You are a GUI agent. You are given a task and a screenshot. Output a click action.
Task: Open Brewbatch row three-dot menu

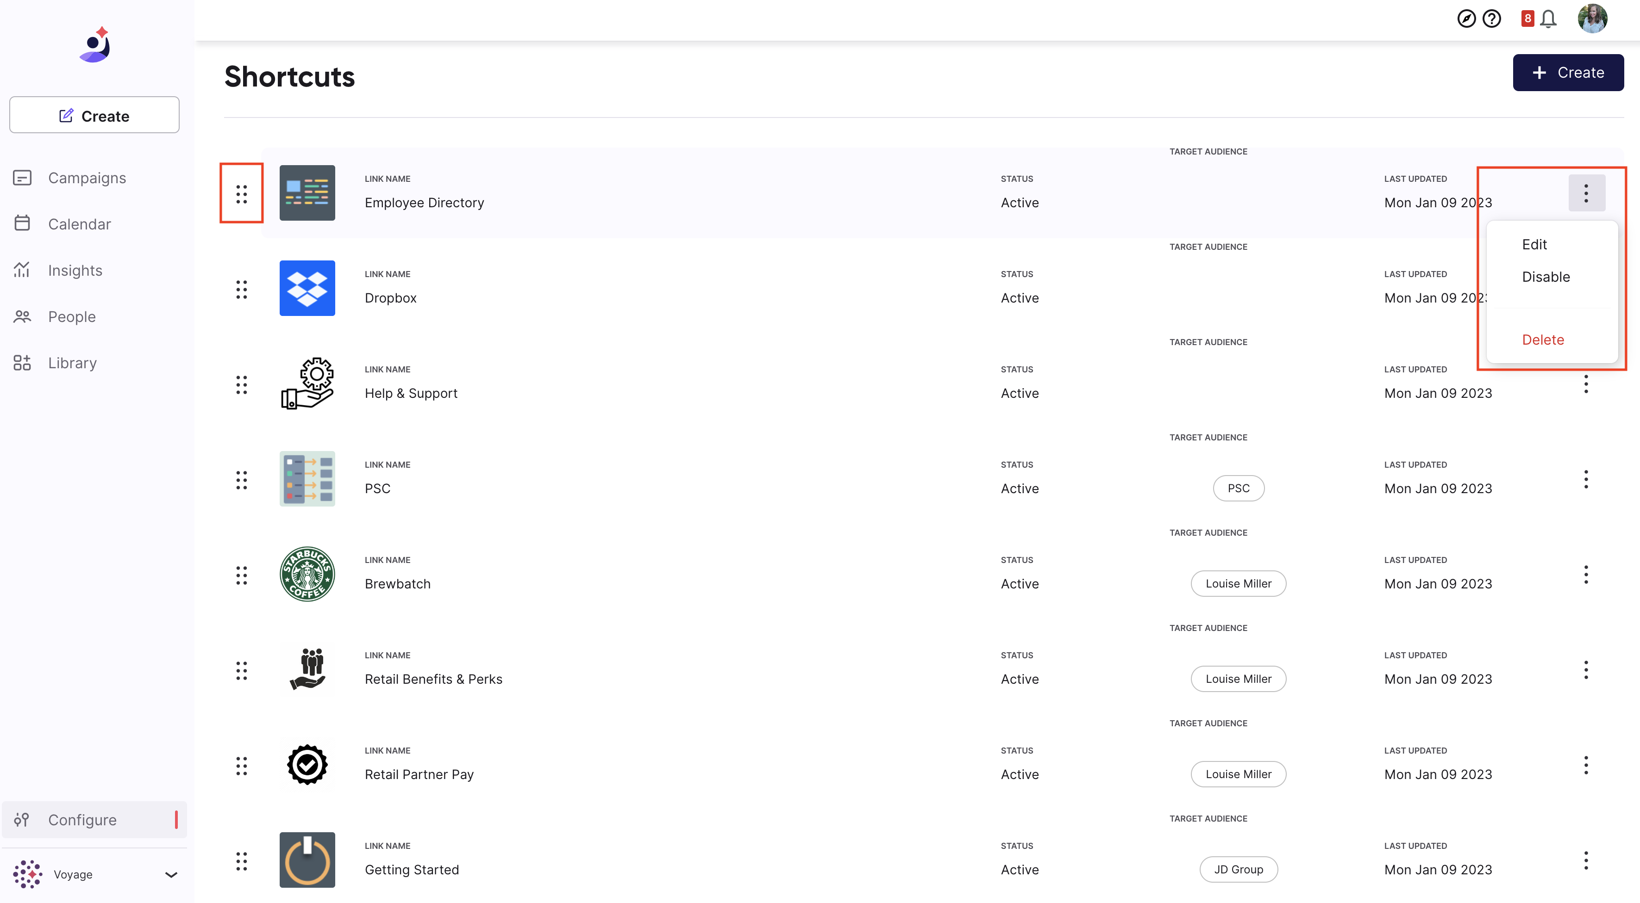[1586, 574]
